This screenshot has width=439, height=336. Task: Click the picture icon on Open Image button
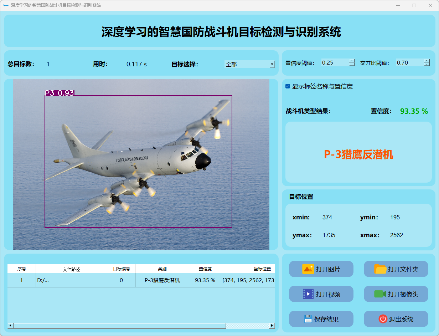click(x=308, y=269)
